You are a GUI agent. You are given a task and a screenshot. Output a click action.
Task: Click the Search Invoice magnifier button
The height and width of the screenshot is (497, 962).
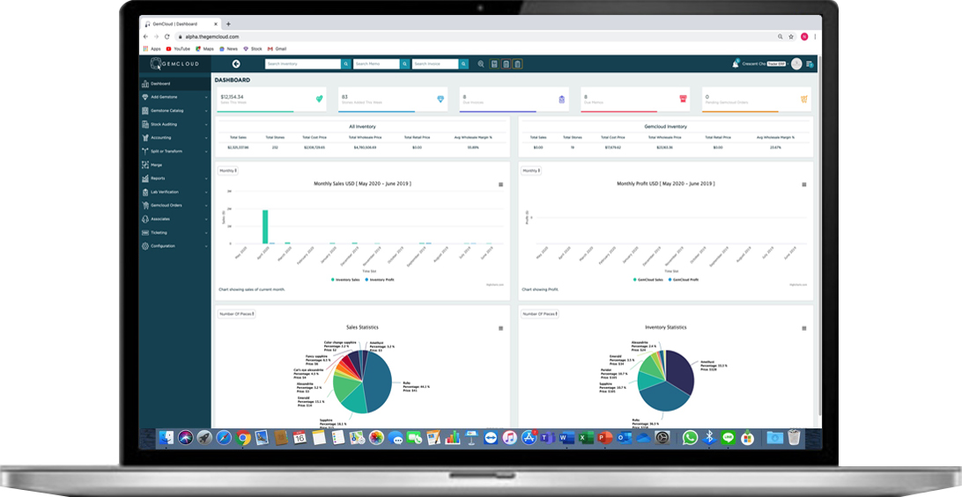click(x=463, y=64)
